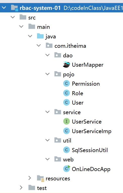Viewport: 123px width, 193px height.
Task: Click the blue java source folder icon
Action: click(40, 36)
